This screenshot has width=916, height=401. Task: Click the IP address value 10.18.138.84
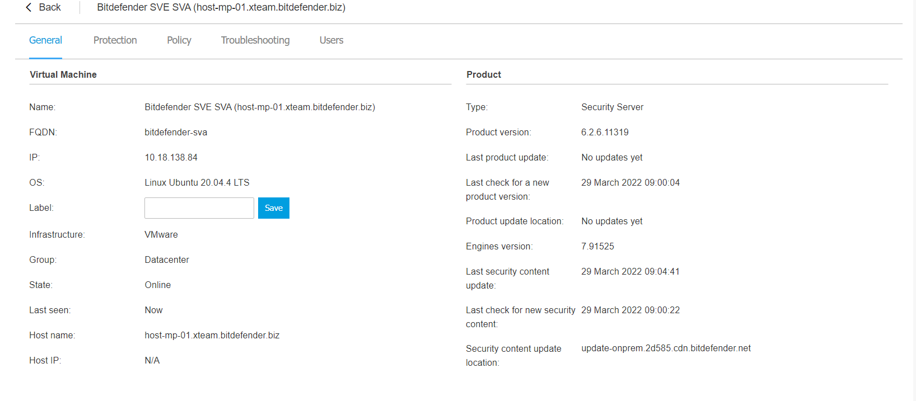point(171,158)
